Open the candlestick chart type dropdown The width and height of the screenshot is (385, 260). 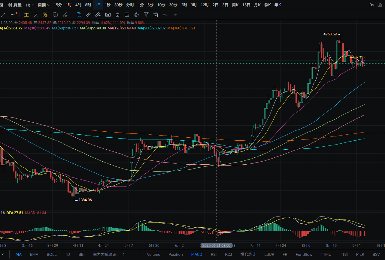click(30, 5)
